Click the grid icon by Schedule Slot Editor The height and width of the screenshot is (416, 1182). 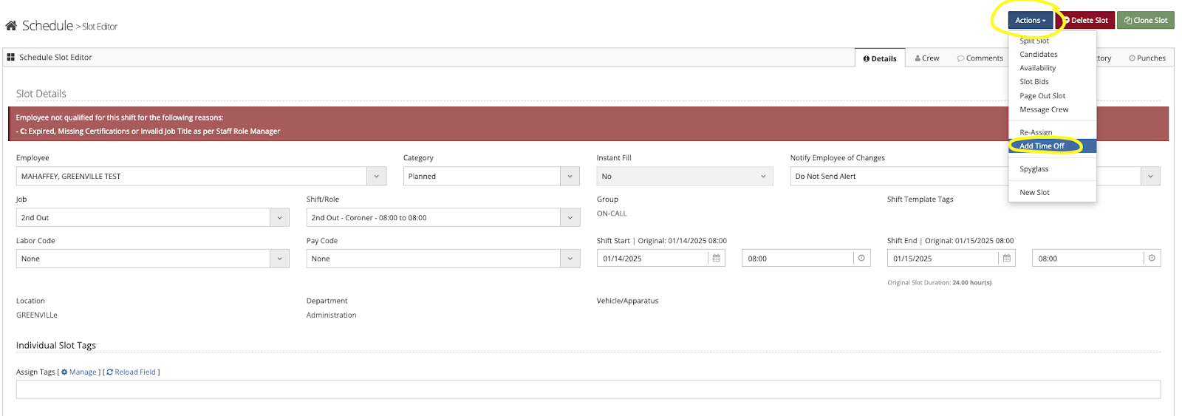(11, 57)
